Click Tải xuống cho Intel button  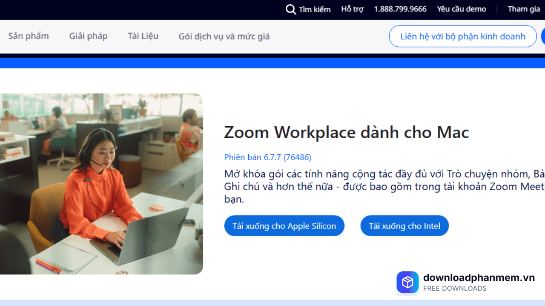pos(404,226)
